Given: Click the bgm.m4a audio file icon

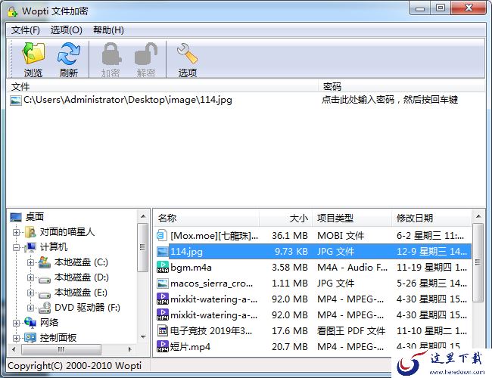Looking at the screenshot, I should pos(162,267).
